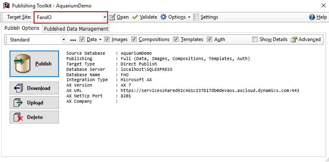Expand the Data dropdown arrow

[x=100, y=39]
